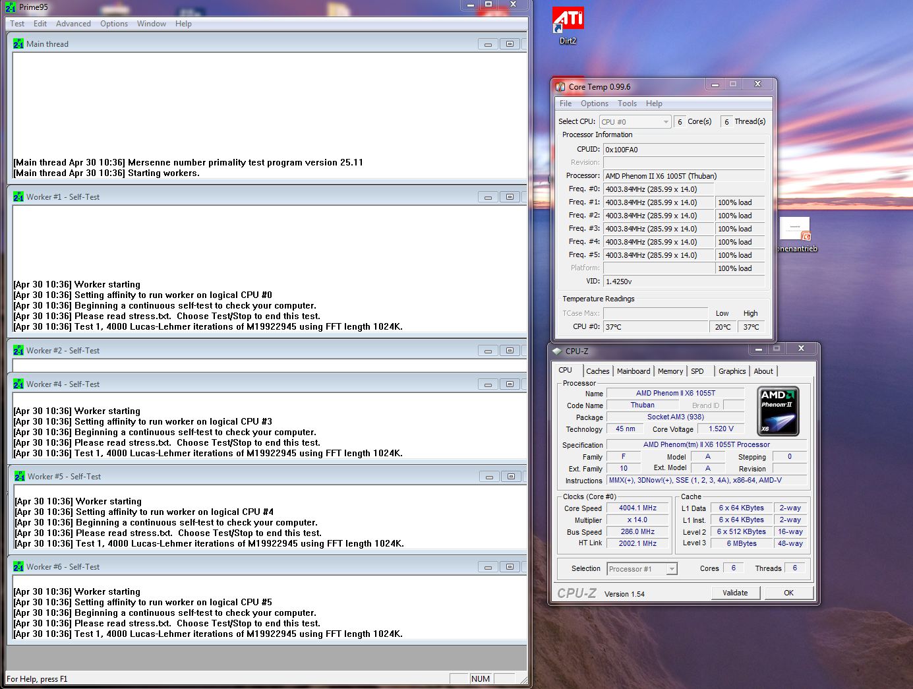Switch to the About tab in CPU-Z
This screenshot has height=689, width=913.
pos(763,371)
